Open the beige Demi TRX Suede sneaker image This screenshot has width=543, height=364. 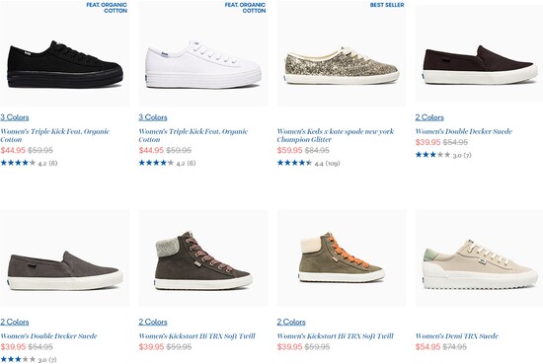pyautogui.click(x=479, y=257)
